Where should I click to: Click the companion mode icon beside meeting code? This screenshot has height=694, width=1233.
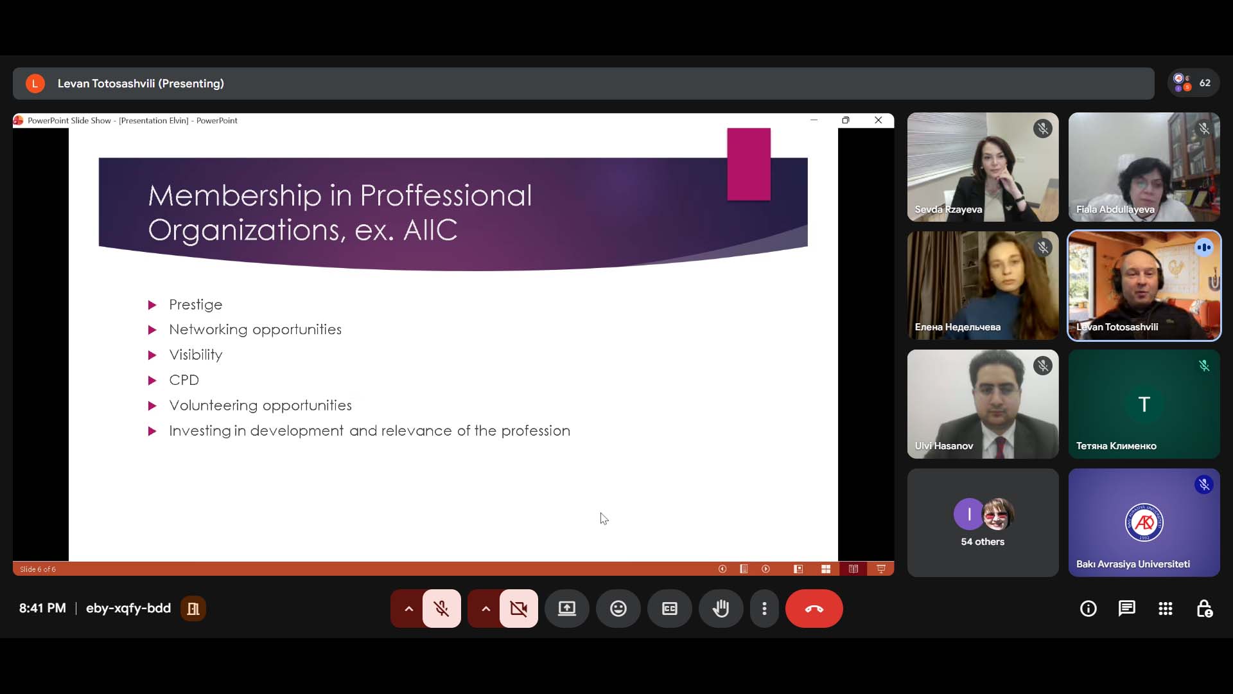(193, 609)
